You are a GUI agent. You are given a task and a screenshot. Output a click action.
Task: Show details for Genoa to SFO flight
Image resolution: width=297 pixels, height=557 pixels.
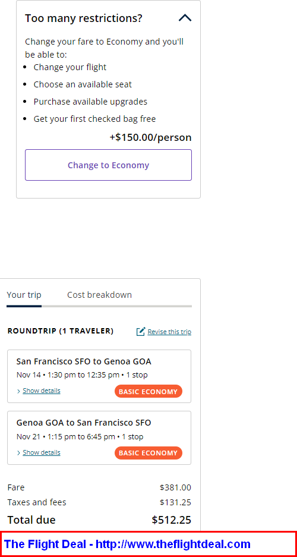pos(42,452)
